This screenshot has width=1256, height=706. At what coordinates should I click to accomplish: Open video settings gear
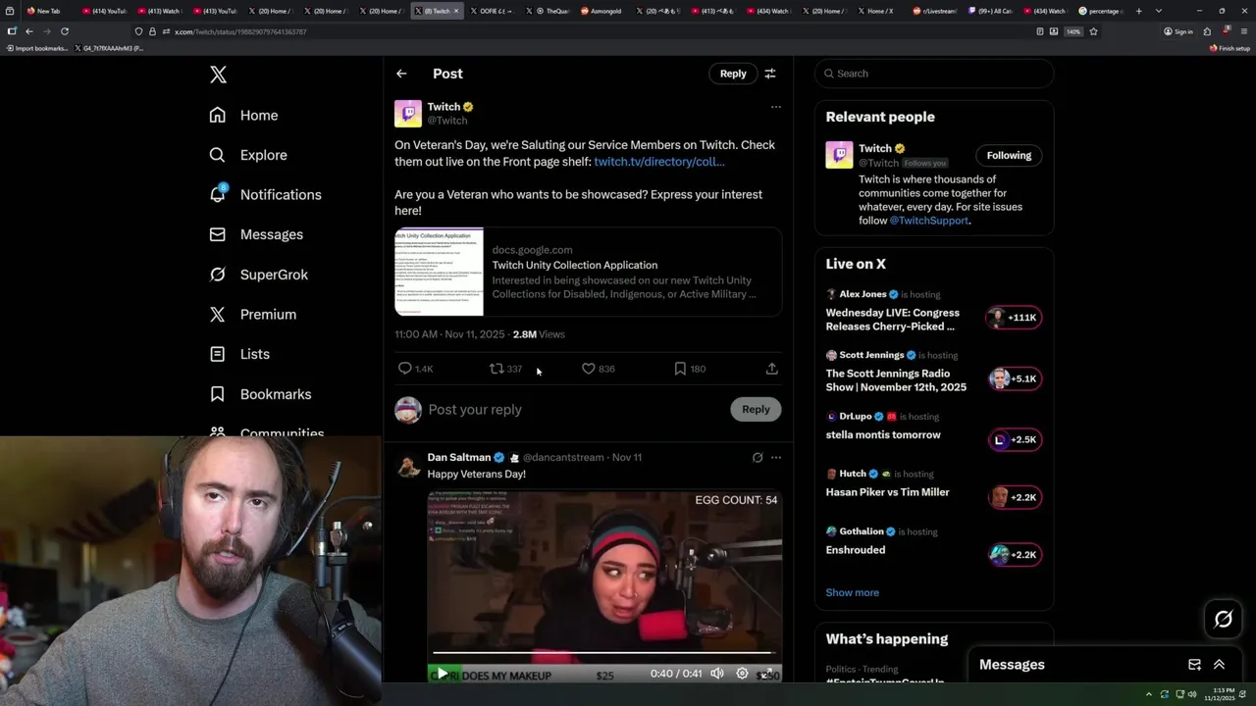tap(742, 674)
